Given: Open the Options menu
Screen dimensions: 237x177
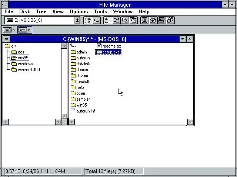Looking at the screenshot, I should pos(79,11).
